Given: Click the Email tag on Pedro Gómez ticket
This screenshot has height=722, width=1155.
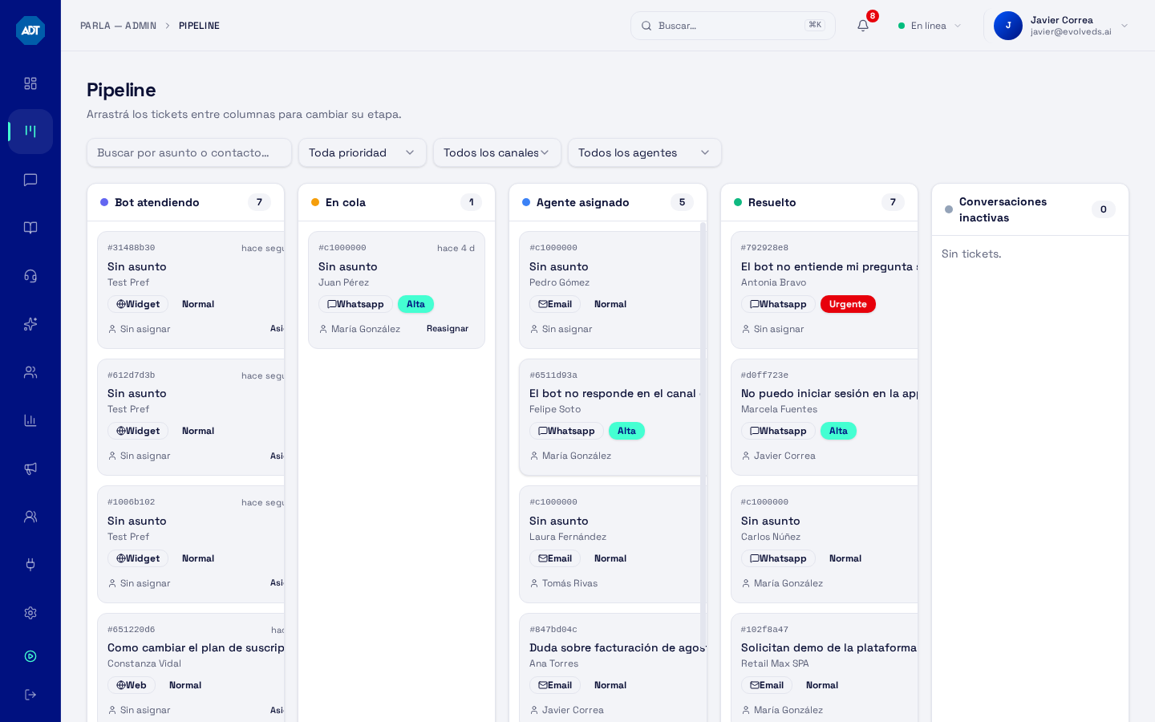Looking at the screenshot, I should (x=555, y=304).
